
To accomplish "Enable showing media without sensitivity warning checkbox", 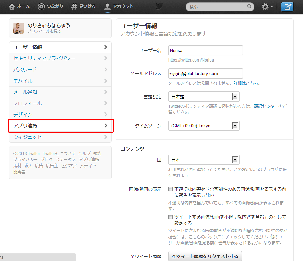I will tap(170, 189).
